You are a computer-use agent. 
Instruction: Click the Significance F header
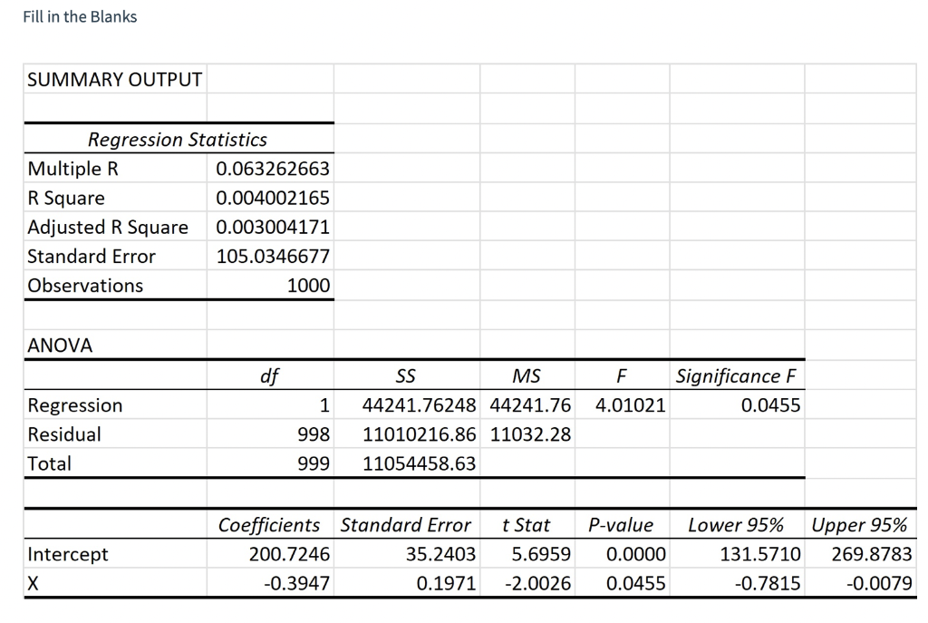[x=736, y=375]
